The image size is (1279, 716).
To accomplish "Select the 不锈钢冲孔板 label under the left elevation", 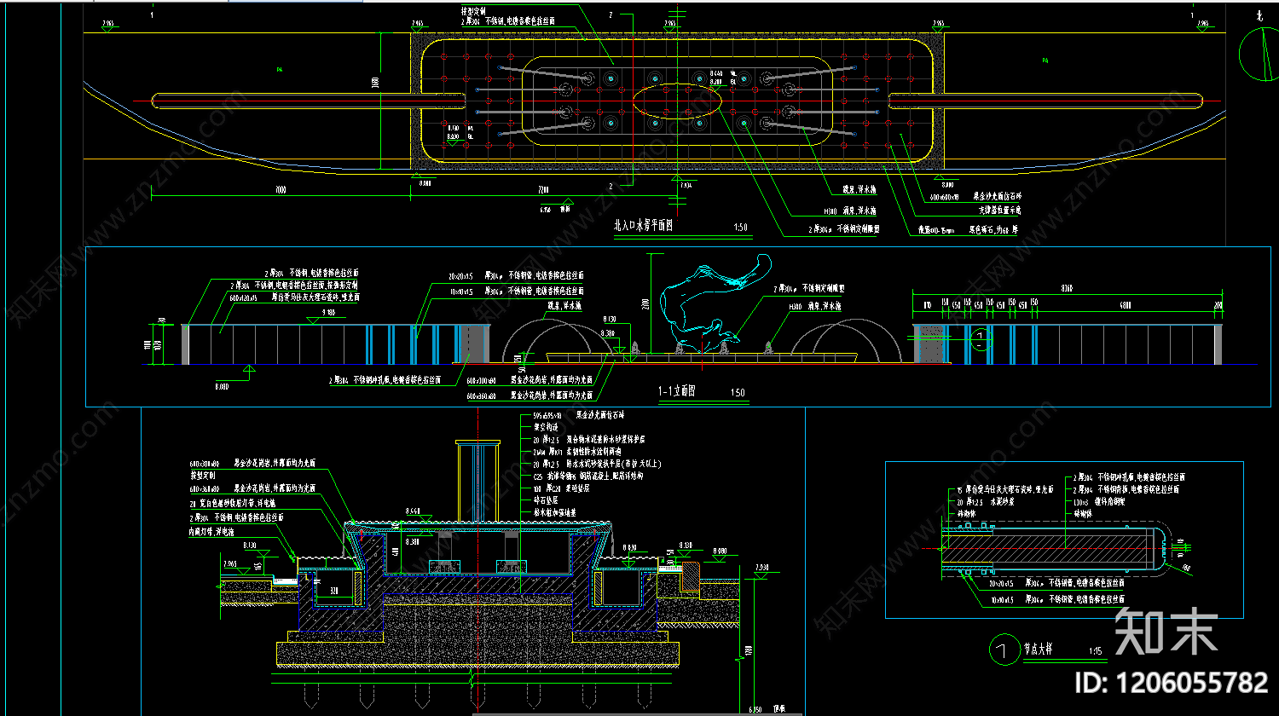I will pyautogui.click(x=385, y=380).
